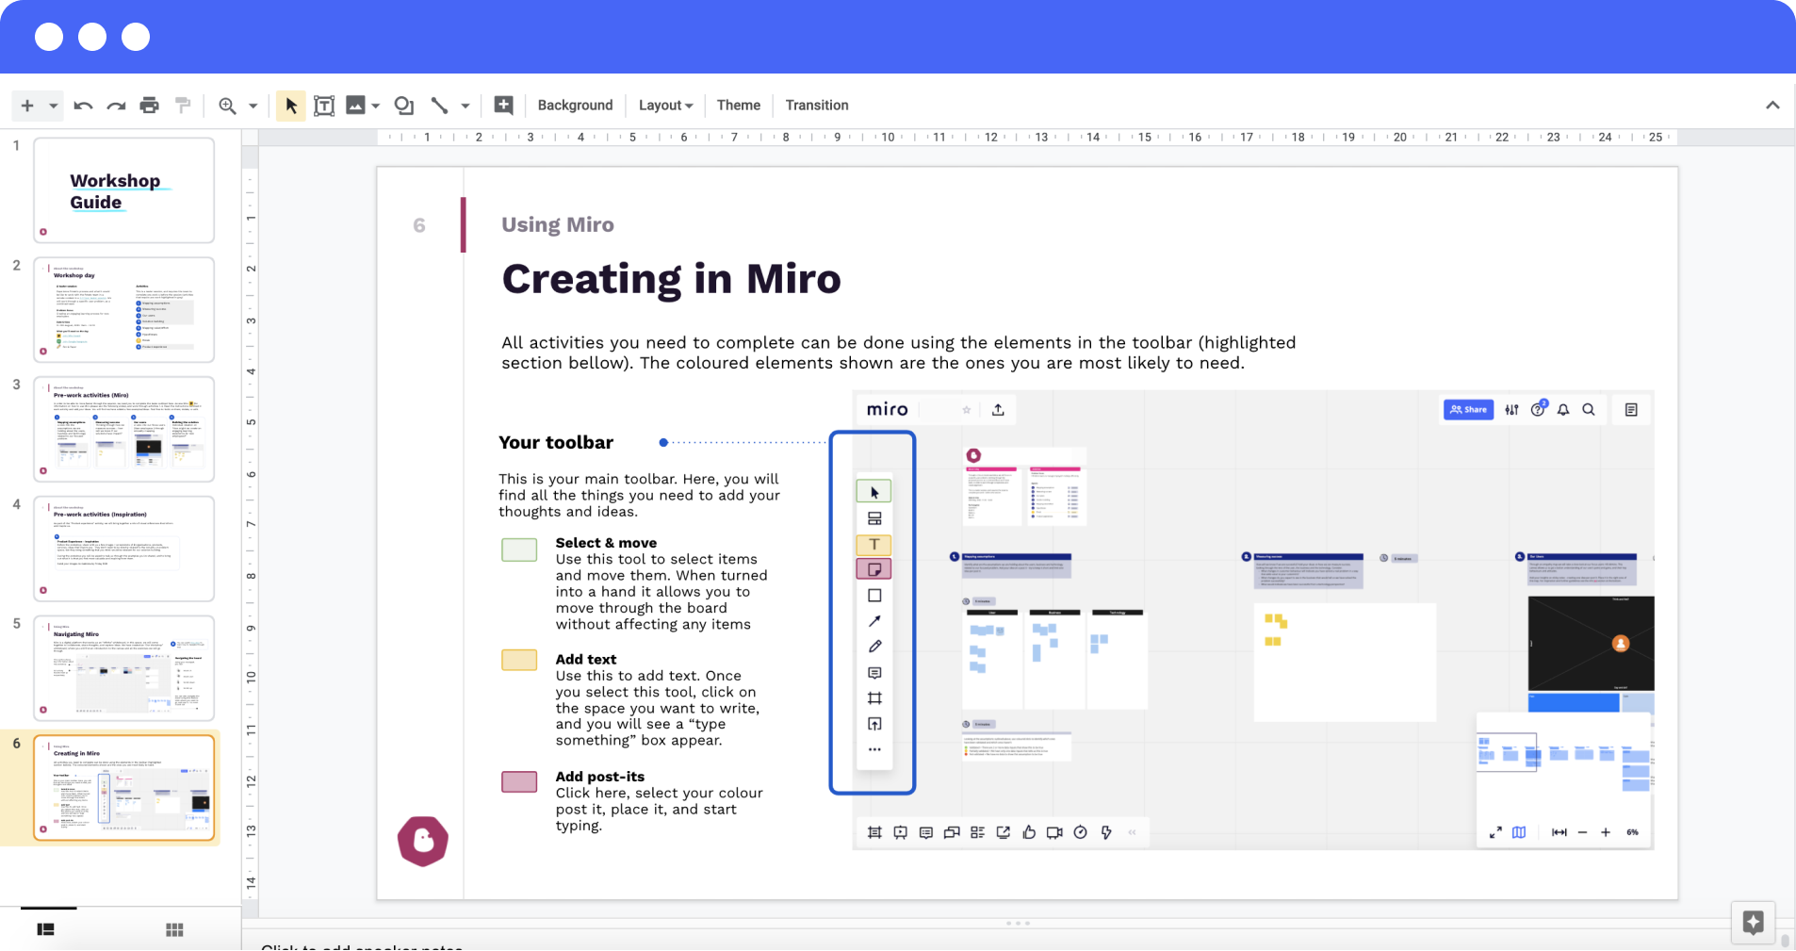Viewport: 1796px width, 951px height.
Task: Open the Layout dropdown
Action: 665,106
